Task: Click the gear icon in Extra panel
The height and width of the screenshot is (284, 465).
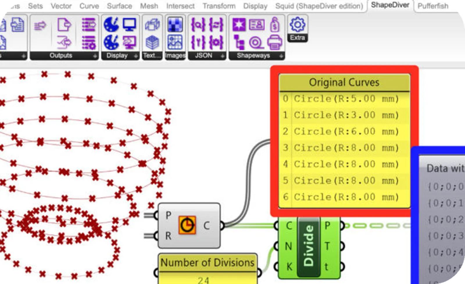Action: pos(297,25)
